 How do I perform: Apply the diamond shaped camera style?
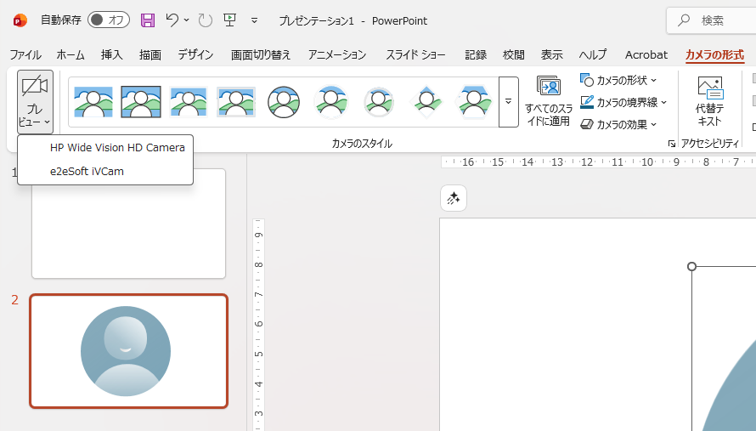426,102
